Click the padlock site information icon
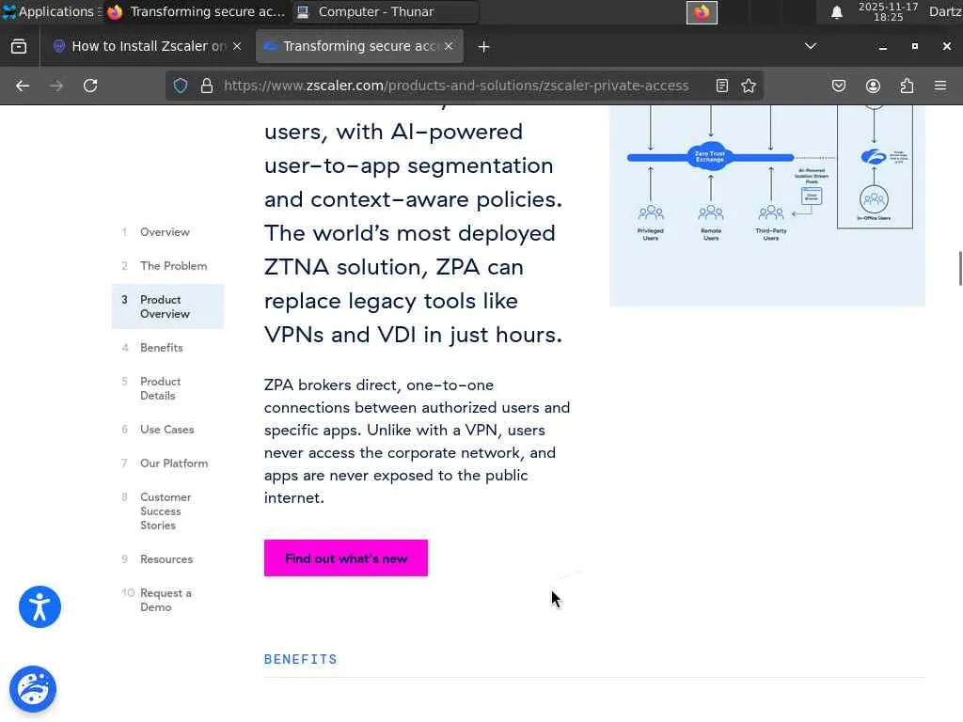This screenshot has width=963, height=722. click(207, 86)
